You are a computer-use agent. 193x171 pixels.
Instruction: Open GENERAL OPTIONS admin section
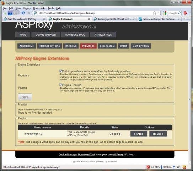click(50, 46)
